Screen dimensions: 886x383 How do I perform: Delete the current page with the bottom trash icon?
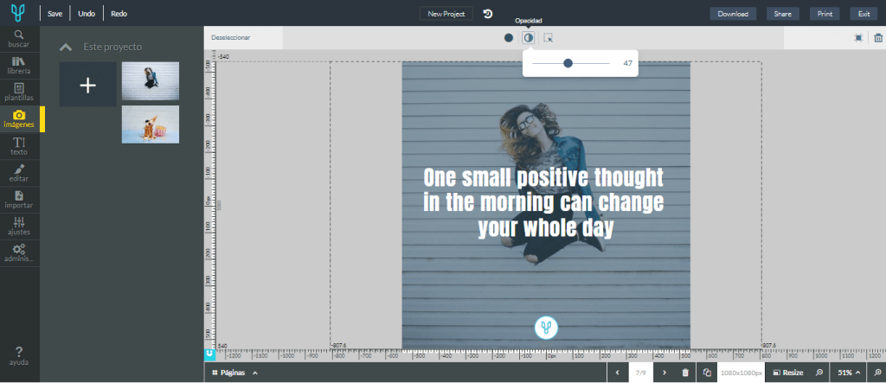tap(685, 373)
